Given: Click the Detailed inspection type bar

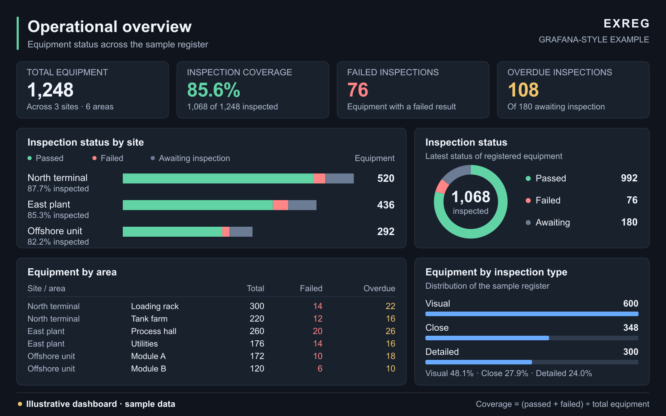Looking at the screenshot, I should pyautogui.click(x=532, y=362).
